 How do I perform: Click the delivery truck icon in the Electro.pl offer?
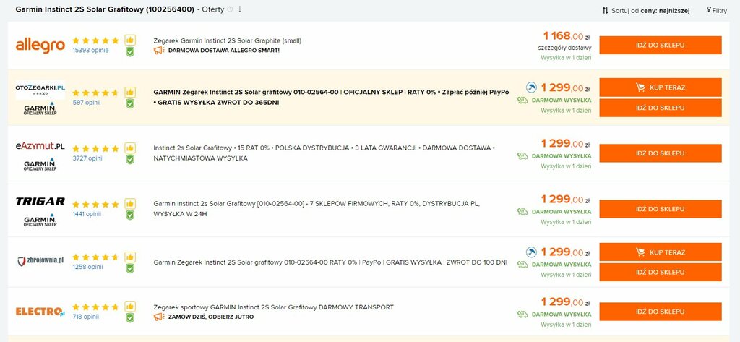[x=522, y=314]
